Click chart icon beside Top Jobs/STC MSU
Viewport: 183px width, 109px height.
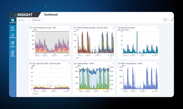click(x=31, y=63)
